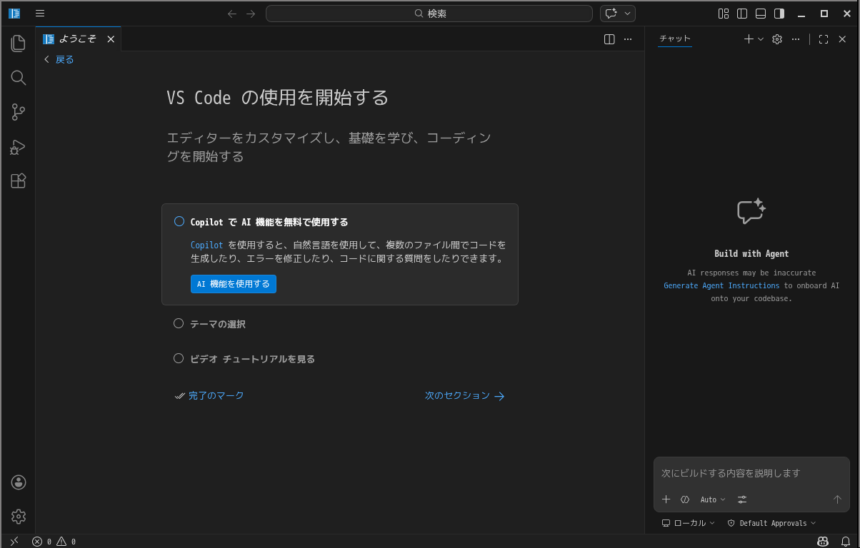860x548 pixels.
Task: Click the chat input field
Action: [x=750, y=473]
